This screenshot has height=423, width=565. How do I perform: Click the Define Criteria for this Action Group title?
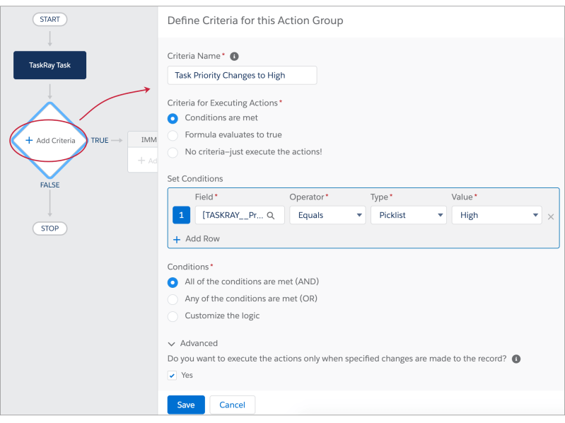(x=255, y=21)
